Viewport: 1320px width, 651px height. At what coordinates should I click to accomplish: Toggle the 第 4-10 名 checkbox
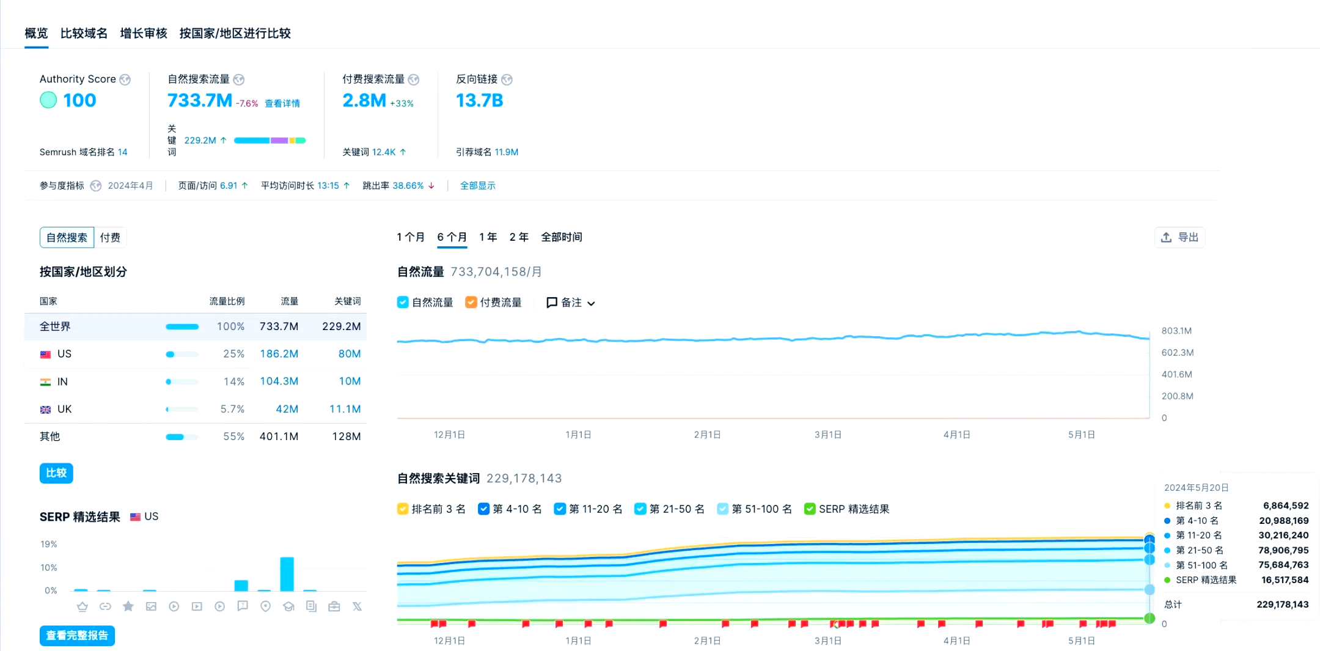483,509
